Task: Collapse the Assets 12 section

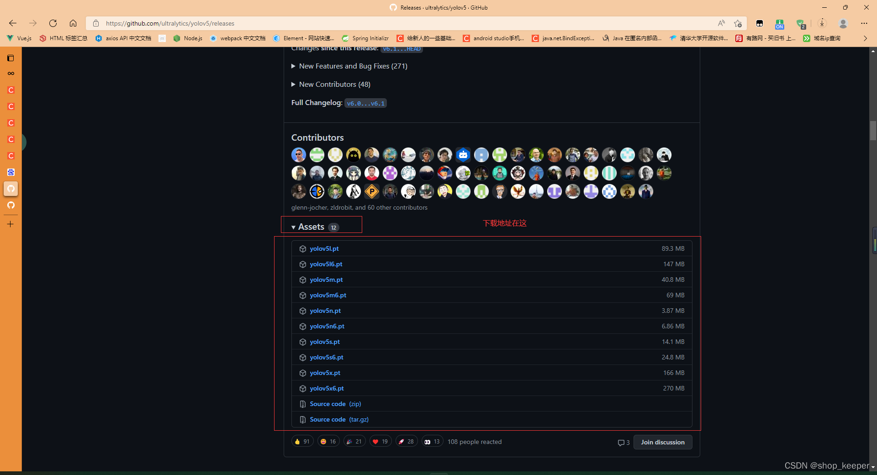Action: pyautogui.click(x=315, y=227)
